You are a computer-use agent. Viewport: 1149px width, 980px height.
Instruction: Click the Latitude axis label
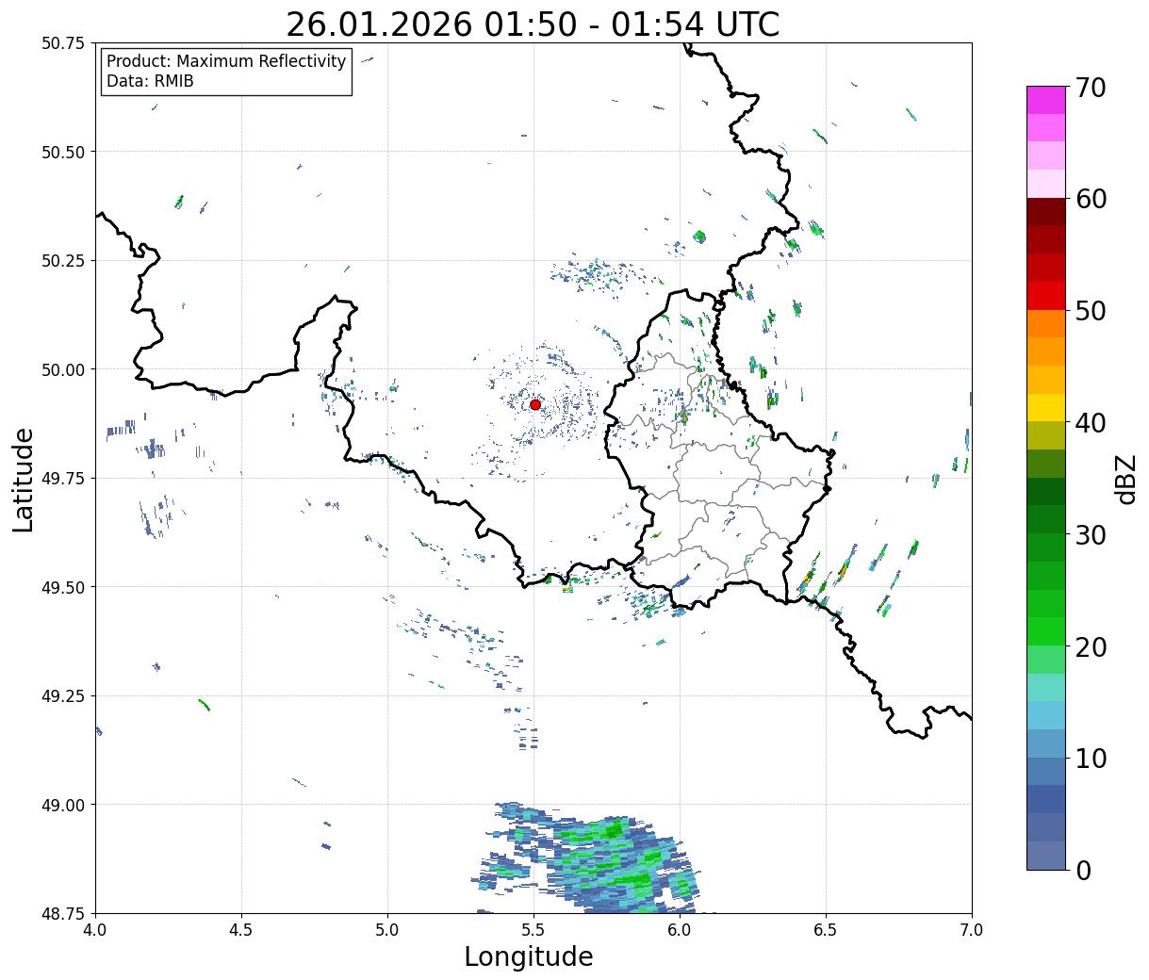click(x=24, y=480)
